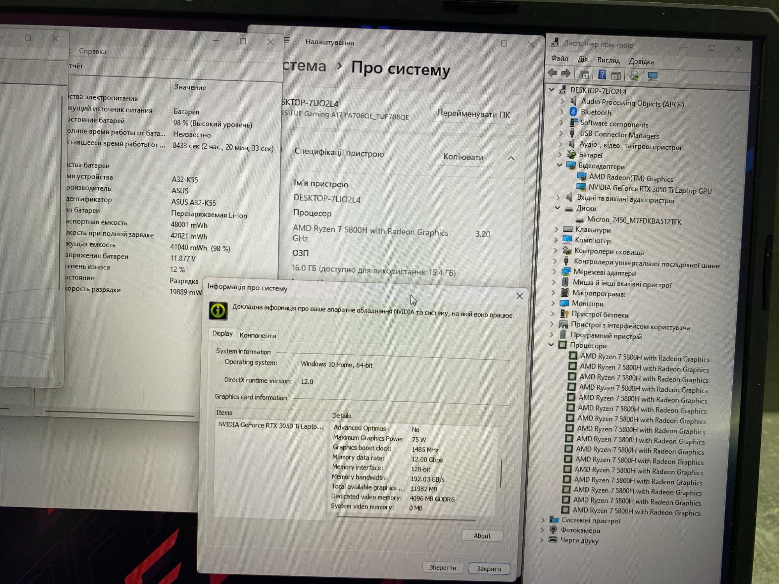Screen dimensions: 779x584
Task: Click the Копіювати button
Action: 463,157
